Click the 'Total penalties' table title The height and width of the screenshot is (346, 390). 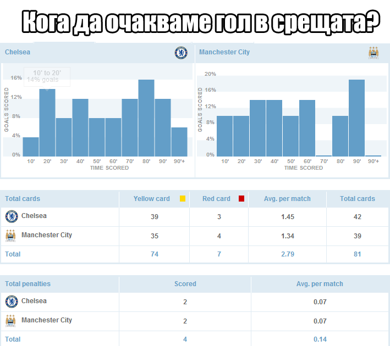point(28,283)
